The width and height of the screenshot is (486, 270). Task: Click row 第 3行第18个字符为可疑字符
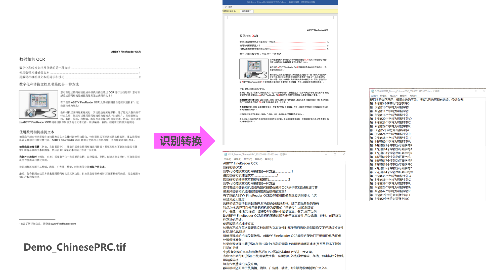pyautogui.click(x=389, y=107)
